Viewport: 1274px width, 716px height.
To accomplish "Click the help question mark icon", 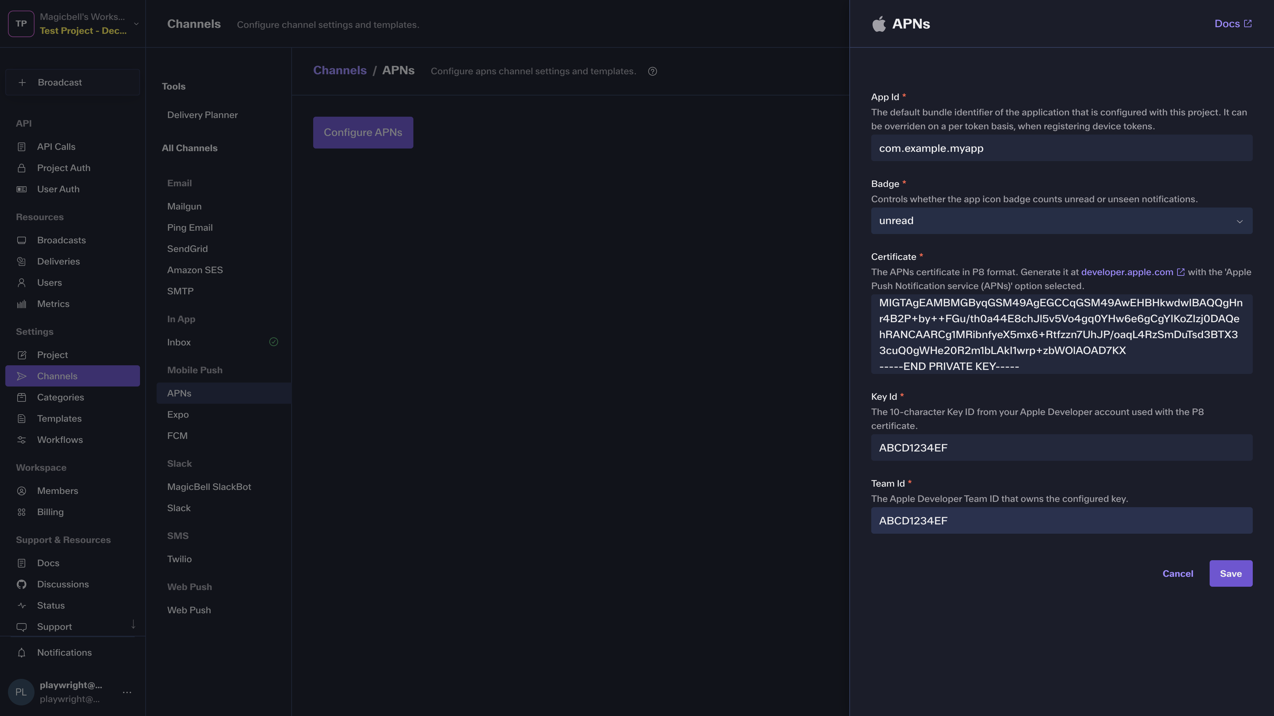I will click(x=652, y=71).
